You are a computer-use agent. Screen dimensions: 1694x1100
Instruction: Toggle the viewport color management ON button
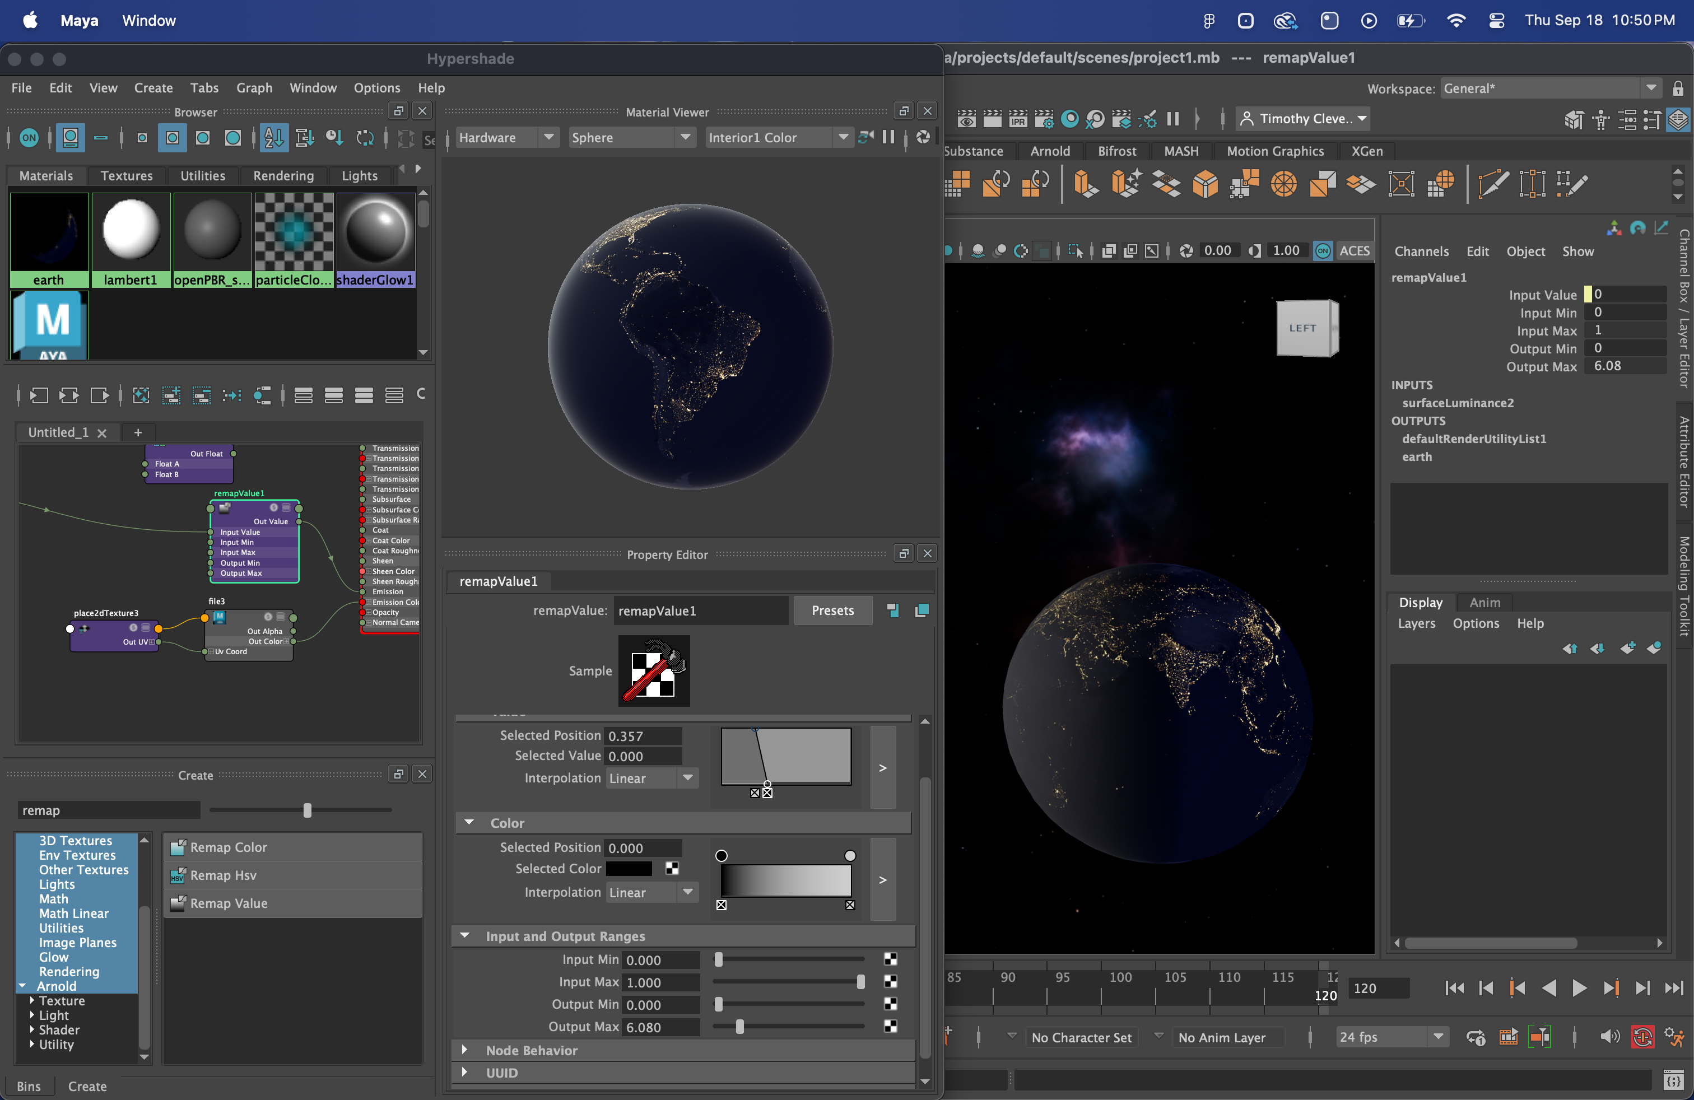(x=1323, y=250)
